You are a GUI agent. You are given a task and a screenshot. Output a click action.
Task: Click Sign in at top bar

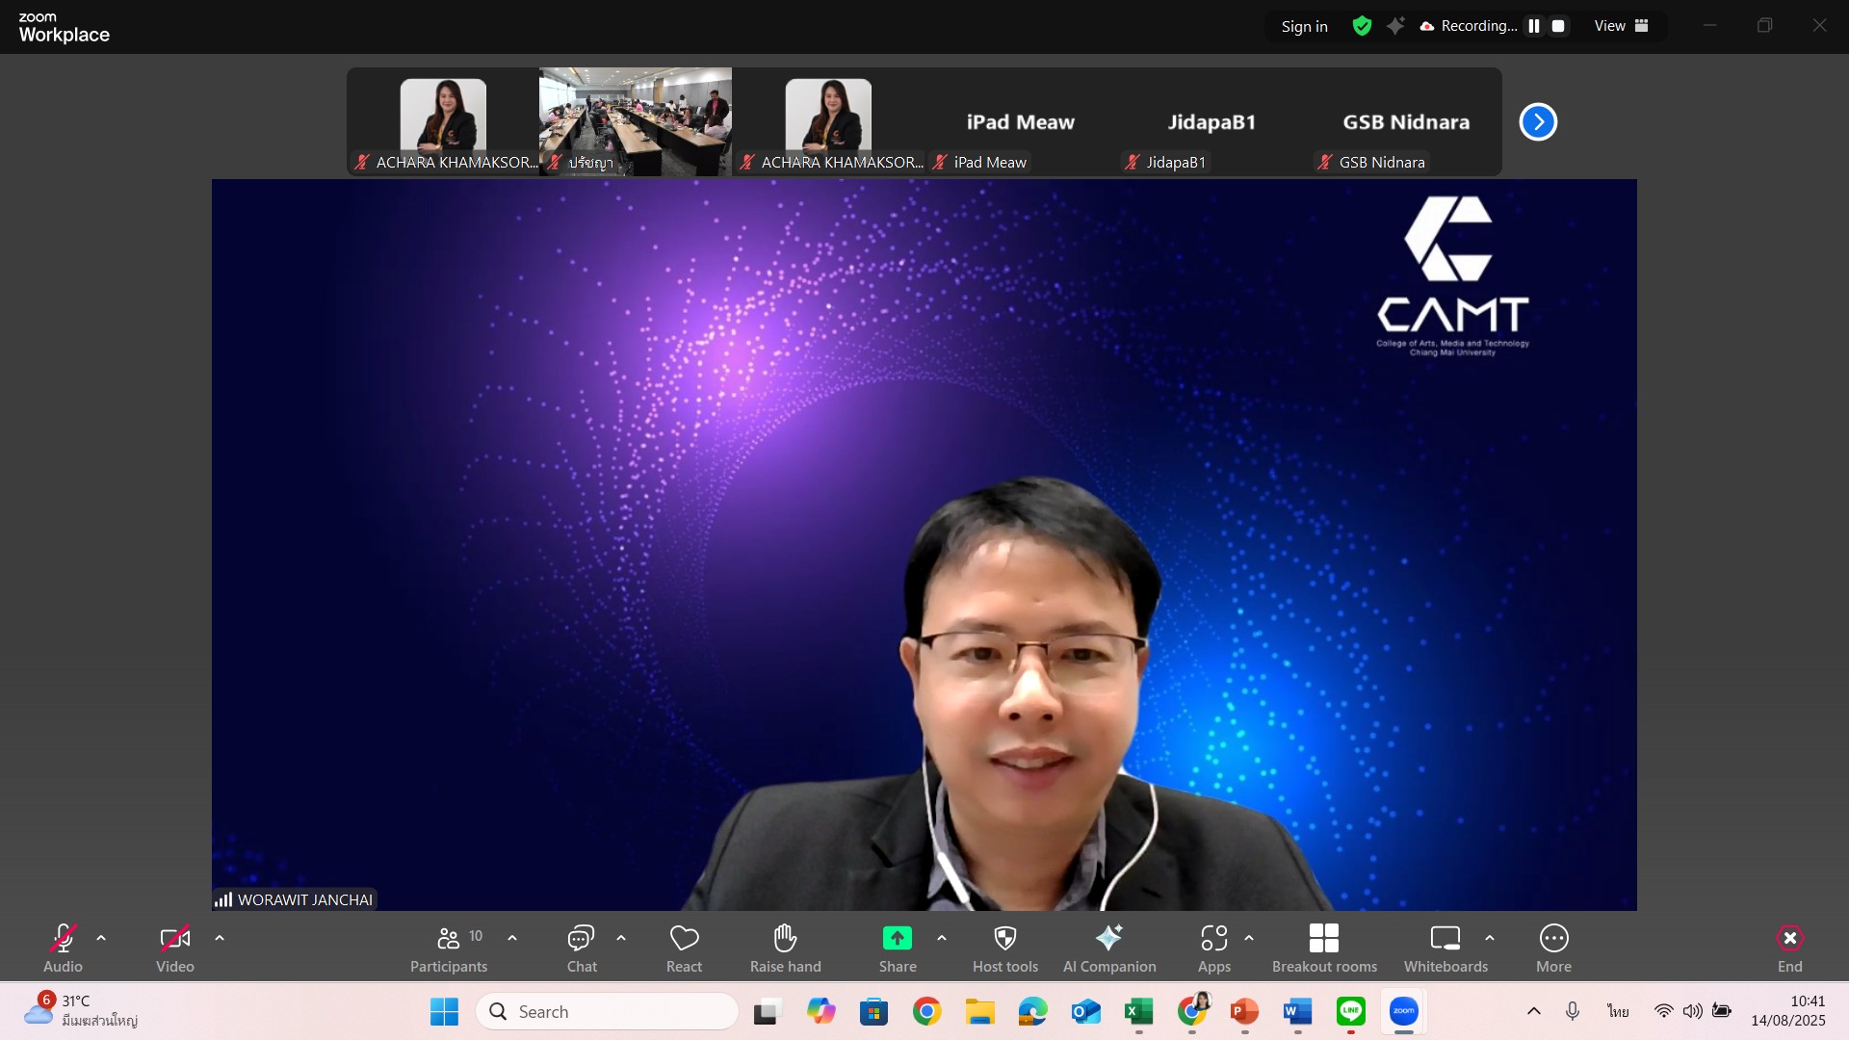pyautogui.click(x=1304, y=27)
